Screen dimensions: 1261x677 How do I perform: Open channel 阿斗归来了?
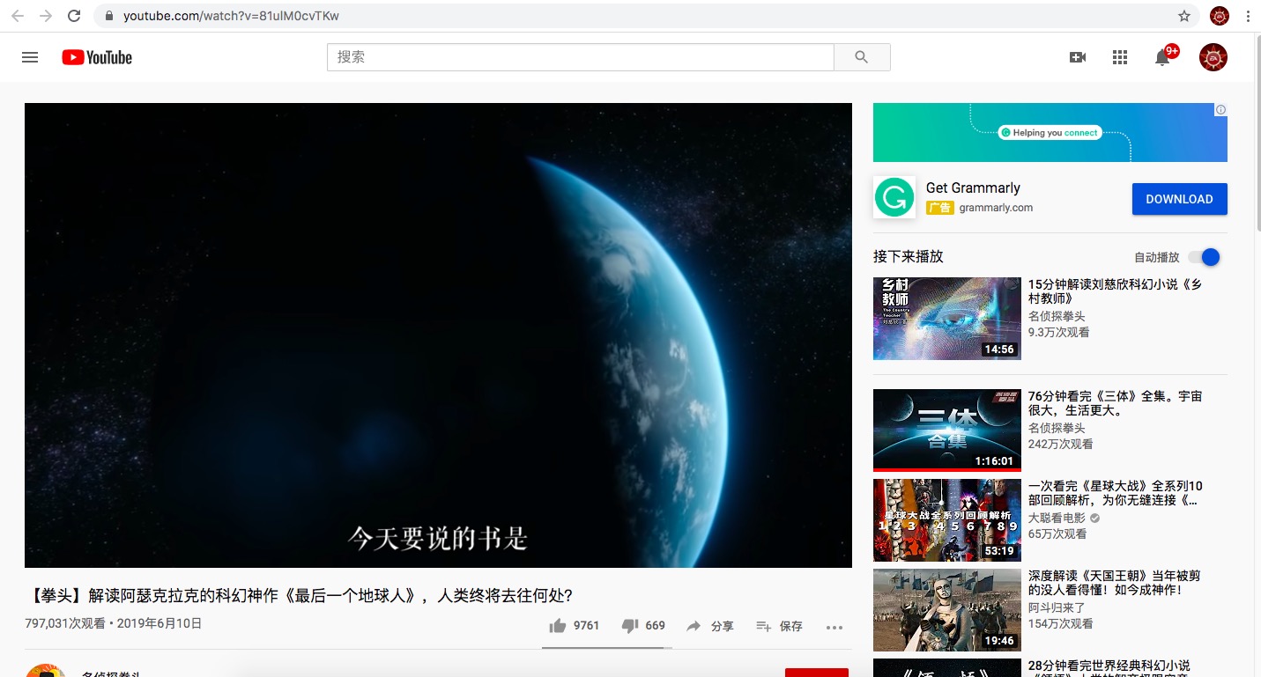click(x=1057, y=607)
